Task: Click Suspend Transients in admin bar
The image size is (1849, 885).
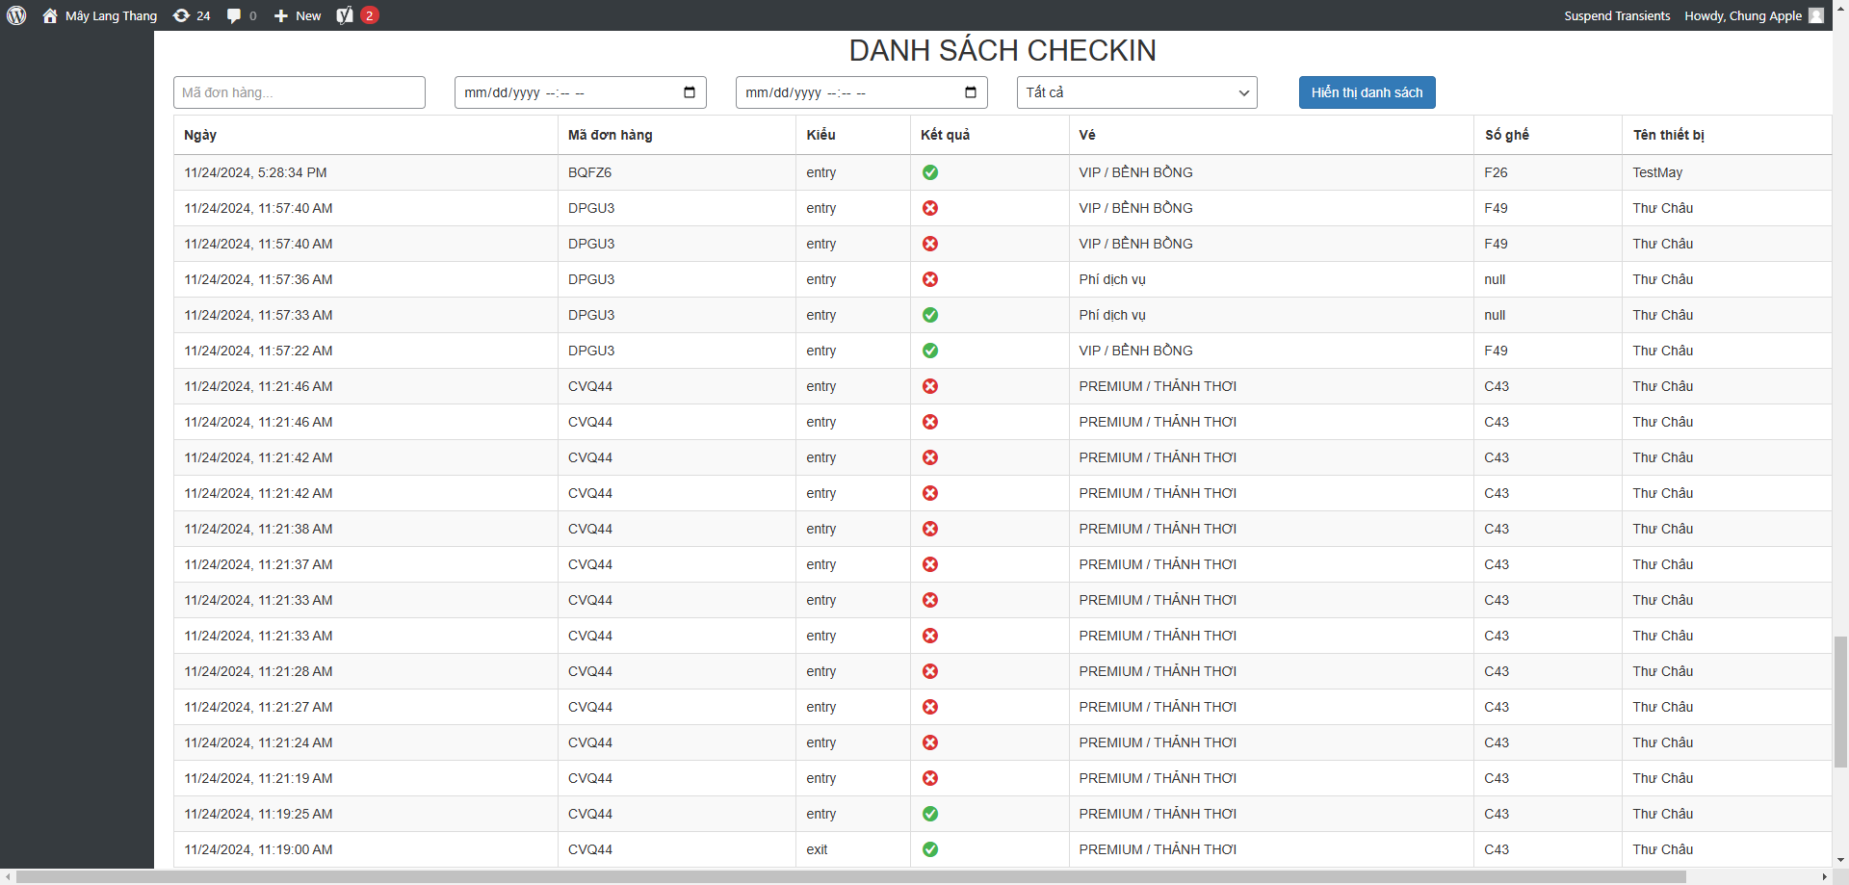Action: [1617, 15]
